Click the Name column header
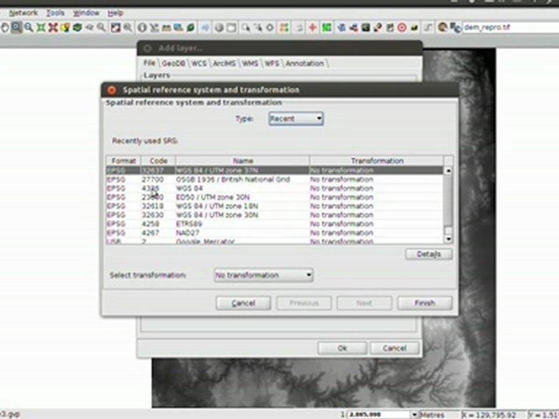This screenshot has height=419, width=559. (243, 161)
